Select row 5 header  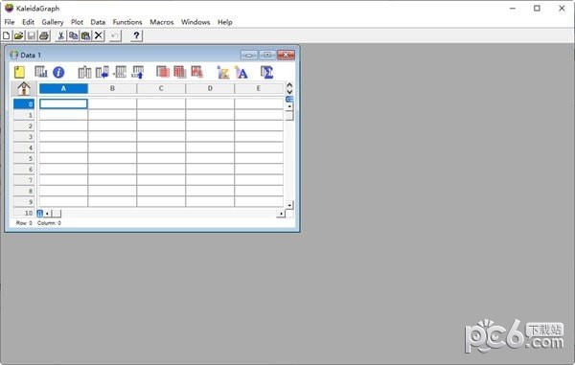24,159
